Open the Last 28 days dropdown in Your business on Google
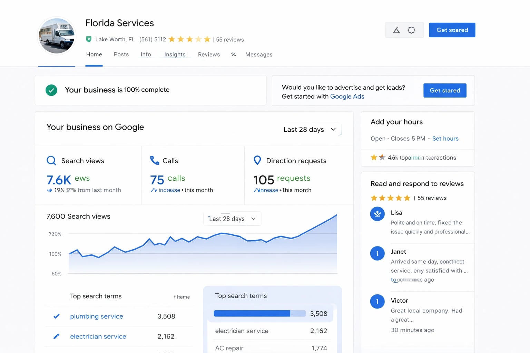This screenshot has width=530, height=353. 310,129
